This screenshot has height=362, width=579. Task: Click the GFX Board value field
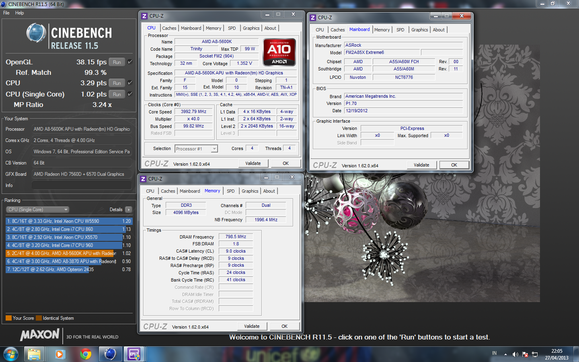pos(82,174)
